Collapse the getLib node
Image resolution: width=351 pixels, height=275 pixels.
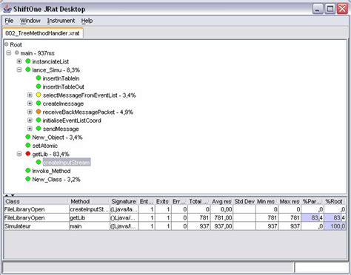click(19, 154)
